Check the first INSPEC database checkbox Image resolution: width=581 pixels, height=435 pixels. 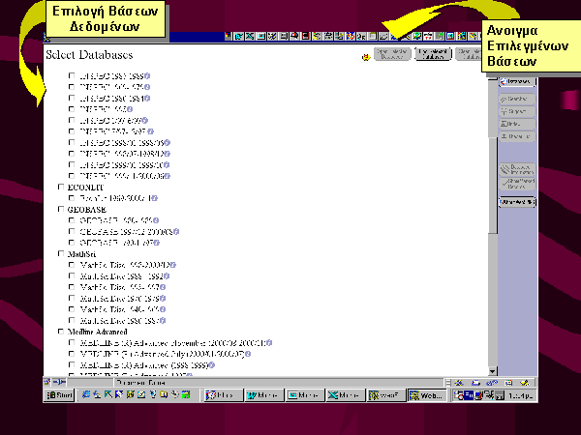click(72, 75)
